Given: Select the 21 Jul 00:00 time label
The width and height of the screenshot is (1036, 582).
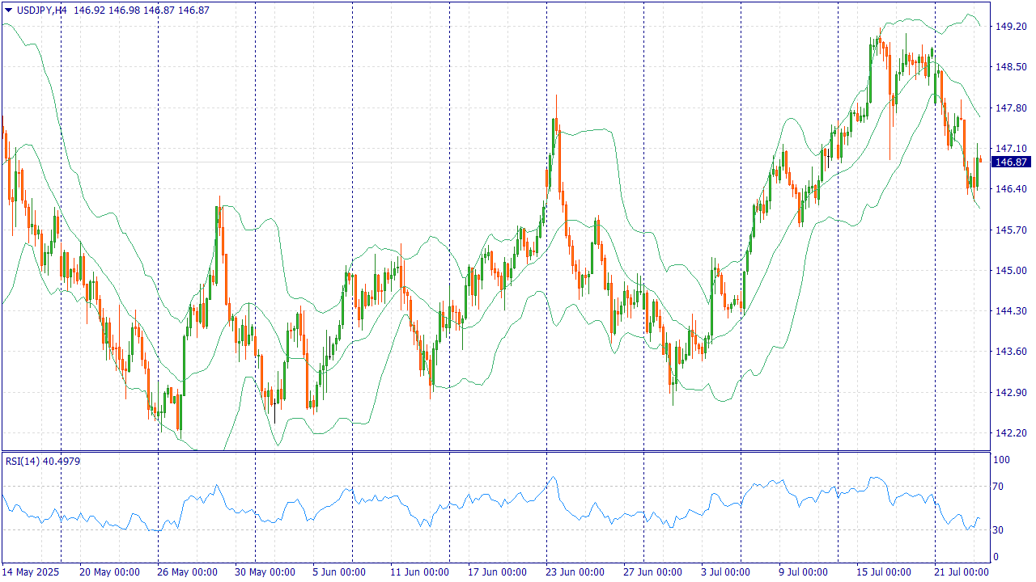Looking at the screenshot, I should pyautogui.click(x=962, y=571).
